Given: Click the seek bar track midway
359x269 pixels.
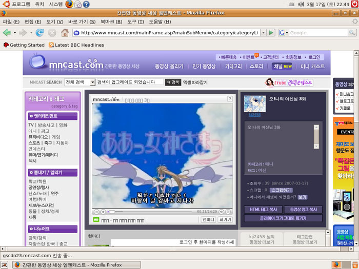Looking at the screenshot, I should coord(150,212).
